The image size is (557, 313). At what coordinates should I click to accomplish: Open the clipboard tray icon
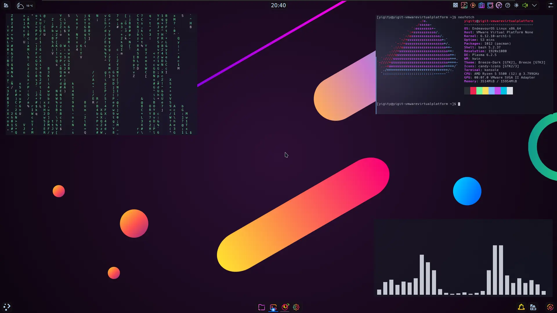[482, 5]
